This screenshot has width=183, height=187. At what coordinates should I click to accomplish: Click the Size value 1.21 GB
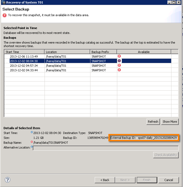pyautogui.click(x=38, y=138)
